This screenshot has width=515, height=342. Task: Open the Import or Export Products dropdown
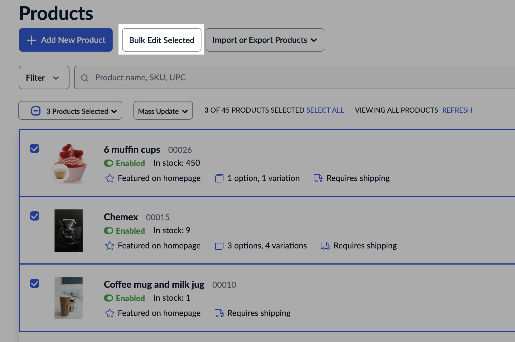pyautogui.click(x=264, y=40)
